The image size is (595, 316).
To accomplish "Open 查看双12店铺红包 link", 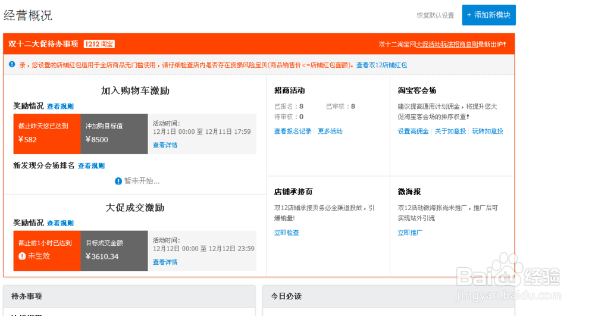I will click(x=381, y=65).
